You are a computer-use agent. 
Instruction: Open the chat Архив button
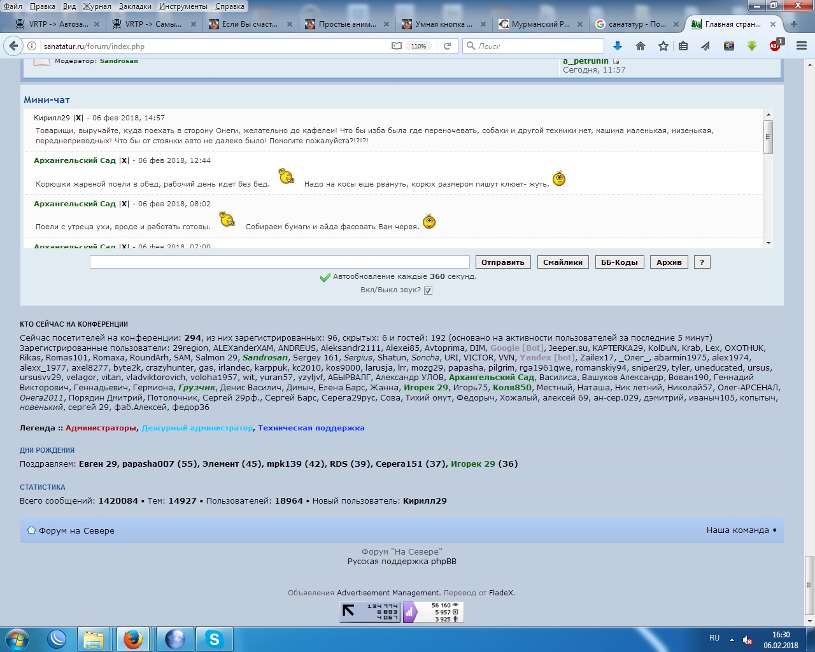669,262
